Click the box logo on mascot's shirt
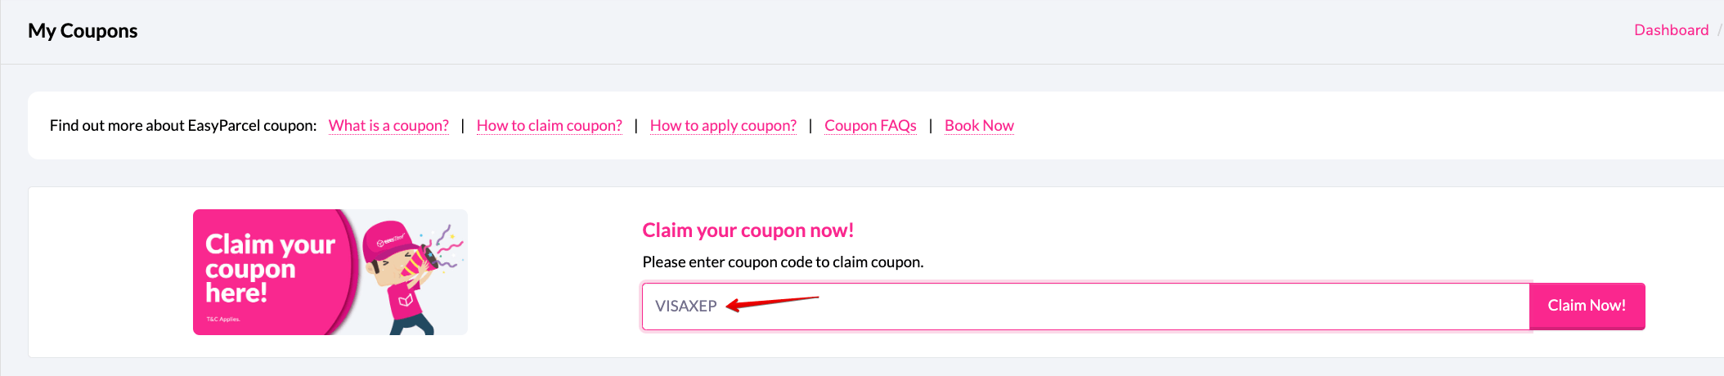Image resolution: width=1724 pixels, height=376 pixels. pyautogui.click(x=406, y=301)
